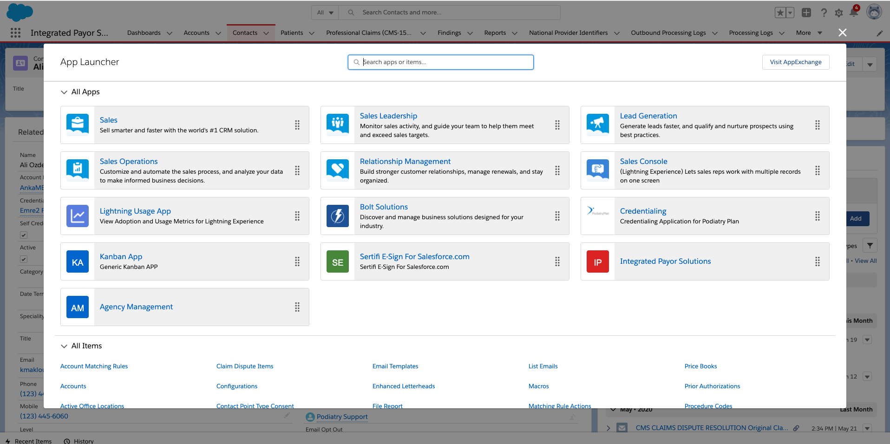Click the Add button in background panel
The height and width of the screenshot is (444, 890).
point(856,219)
